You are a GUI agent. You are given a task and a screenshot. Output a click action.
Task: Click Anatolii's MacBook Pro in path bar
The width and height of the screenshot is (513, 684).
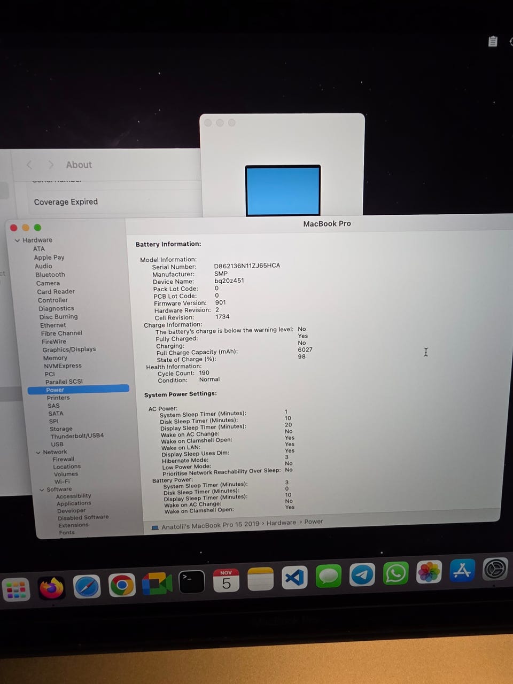point(210,526)
